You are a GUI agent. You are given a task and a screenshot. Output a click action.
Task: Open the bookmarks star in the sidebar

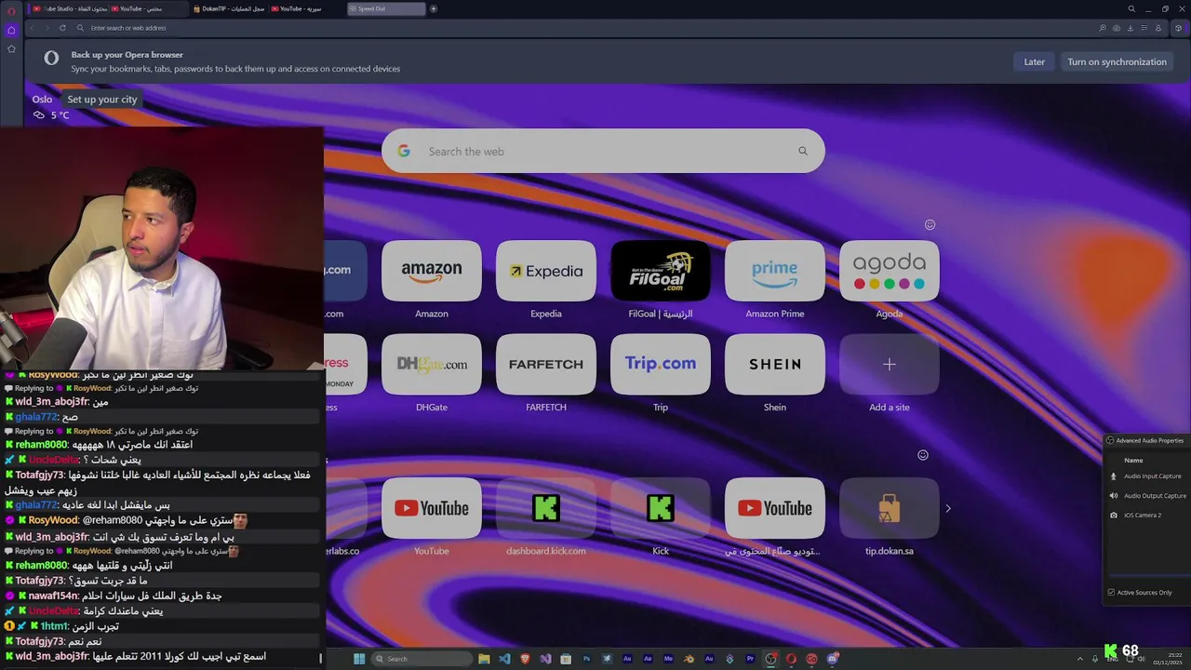pos(11,48)
